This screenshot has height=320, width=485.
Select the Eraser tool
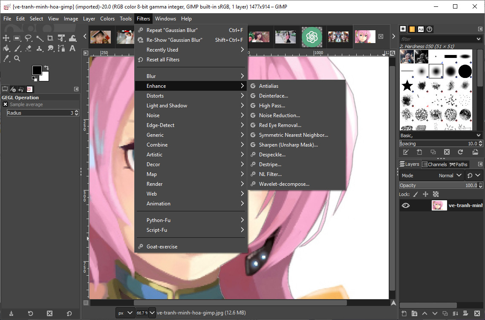[x=28, y=48]
